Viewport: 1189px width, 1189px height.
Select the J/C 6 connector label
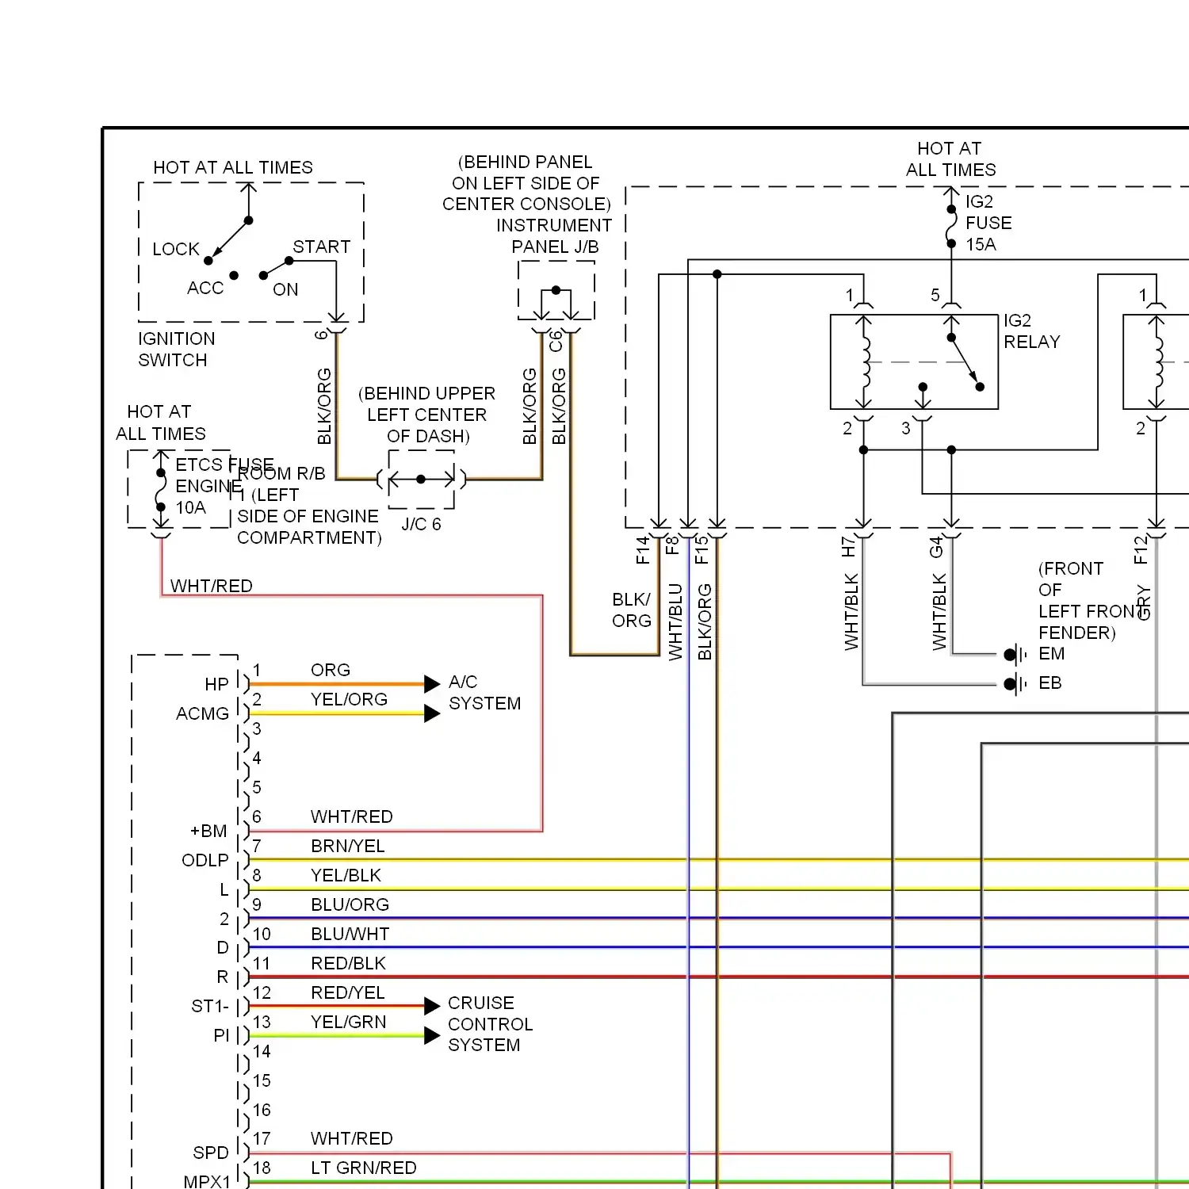[421, 524]
